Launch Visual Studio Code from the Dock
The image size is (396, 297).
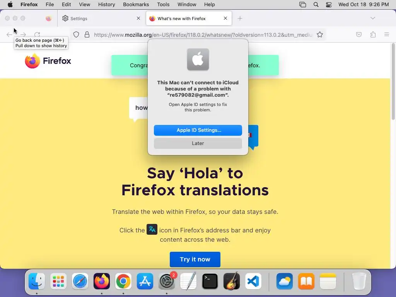click(253, 281)
